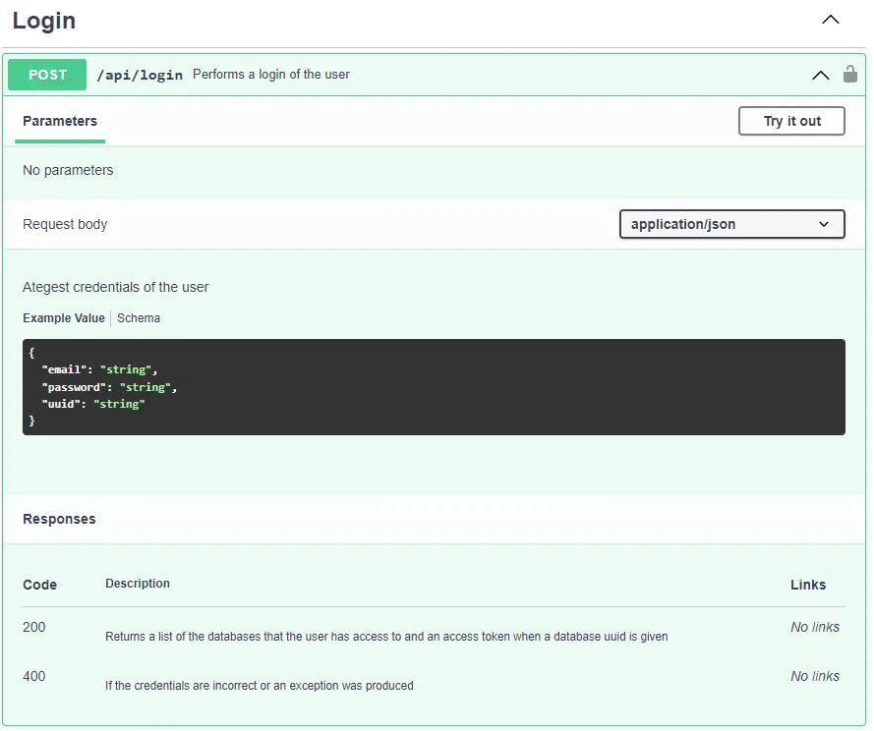Click the Responses section header
The width and height of the screenshot is (874, 731).
(59, 519)
